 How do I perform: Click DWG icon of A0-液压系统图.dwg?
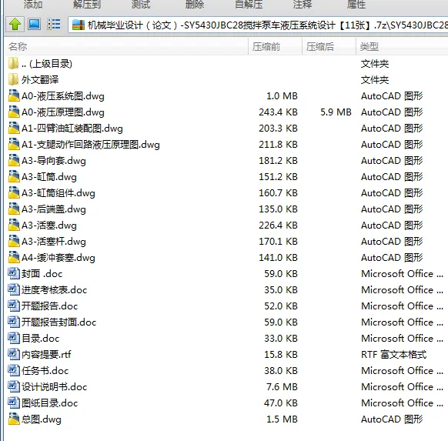pyautogui.click(x=14, y=95)
